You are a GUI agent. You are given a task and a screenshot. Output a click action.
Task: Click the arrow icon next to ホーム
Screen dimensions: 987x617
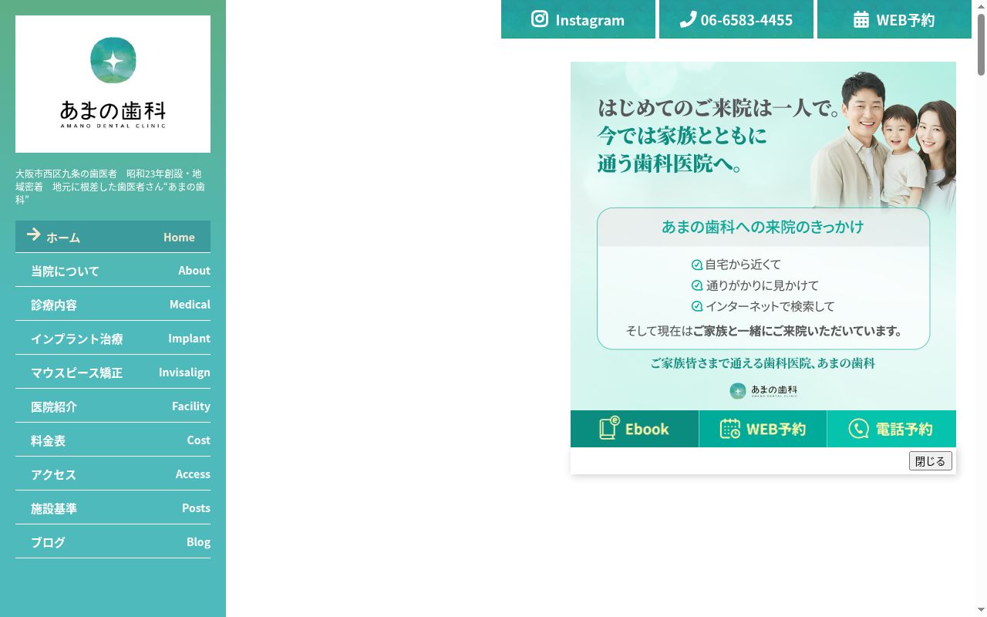point(34,234)
